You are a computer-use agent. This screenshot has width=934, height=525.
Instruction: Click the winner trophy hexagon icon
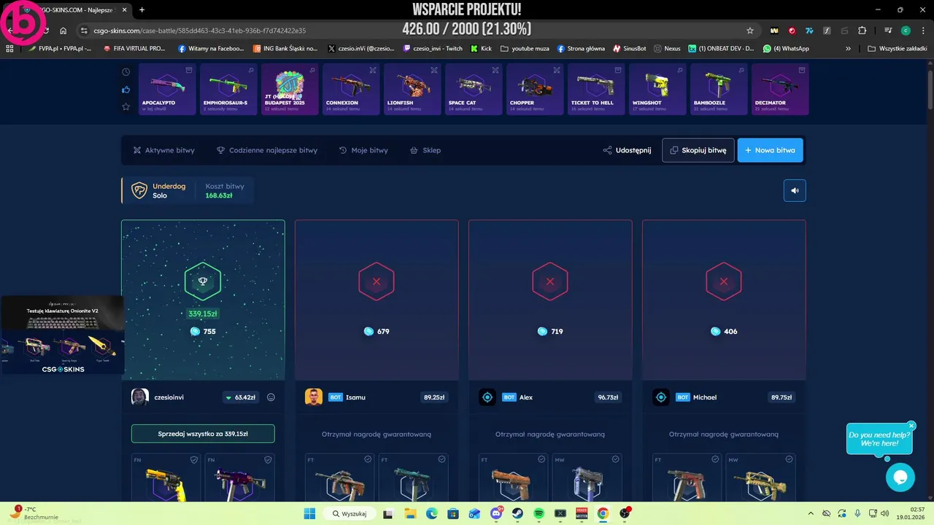tap(203, 281)
